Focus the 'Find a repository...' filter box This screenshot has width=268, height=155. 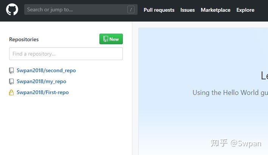tap(66, 54)
